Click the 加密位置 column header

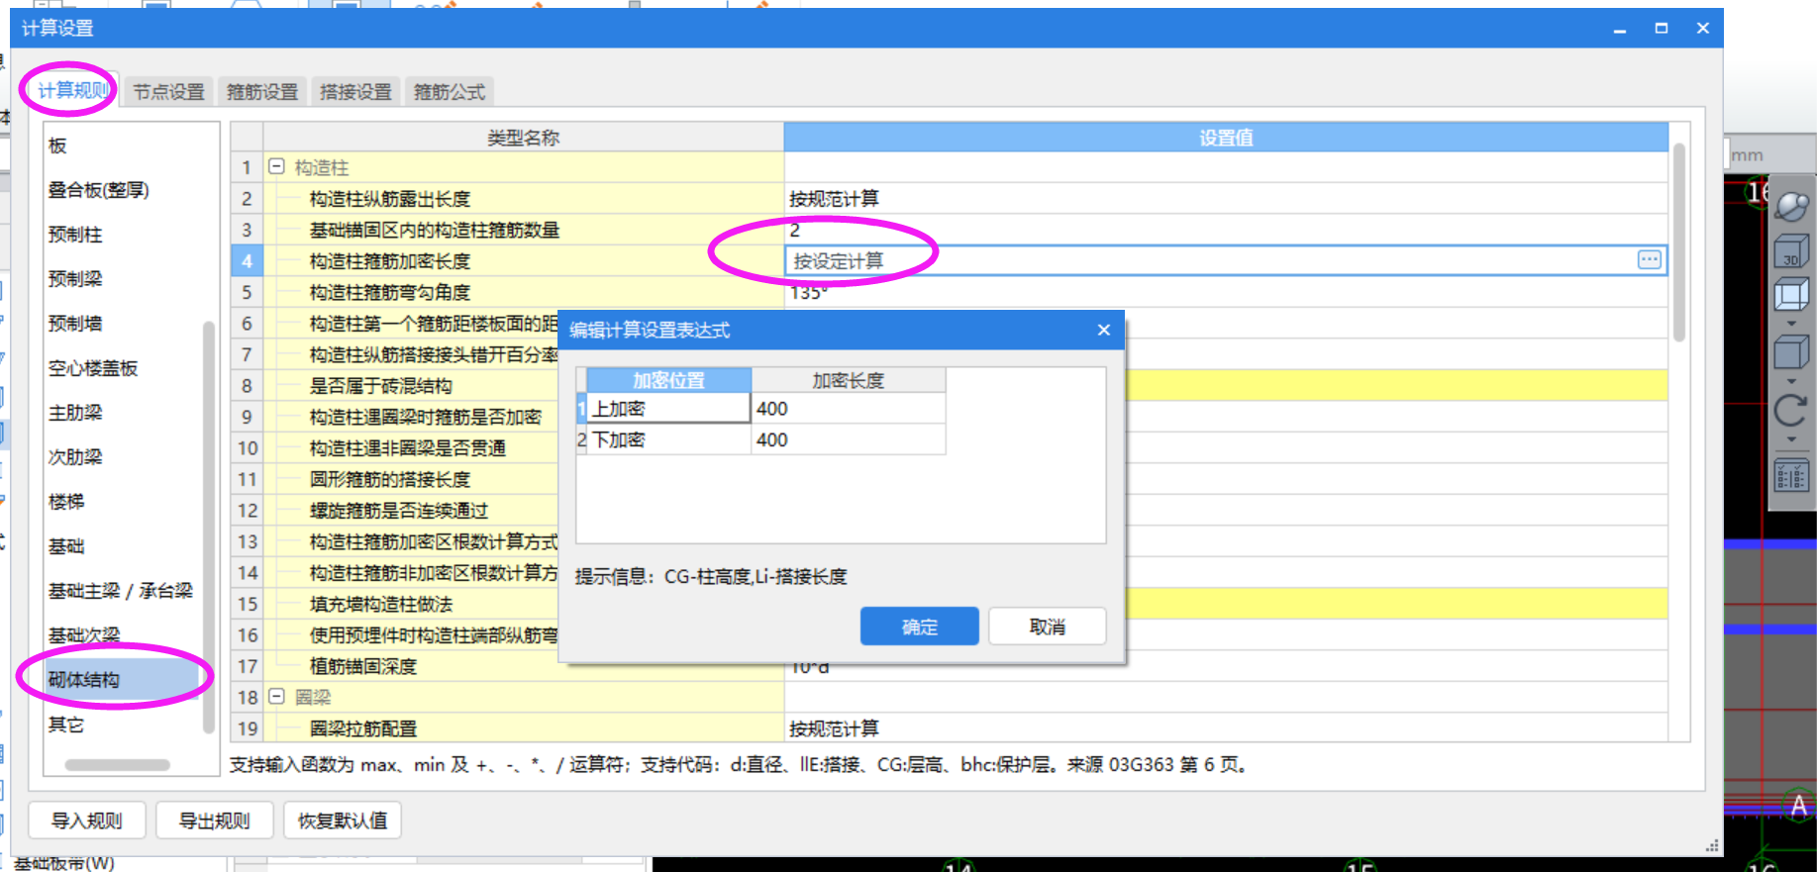pos(668,380)
